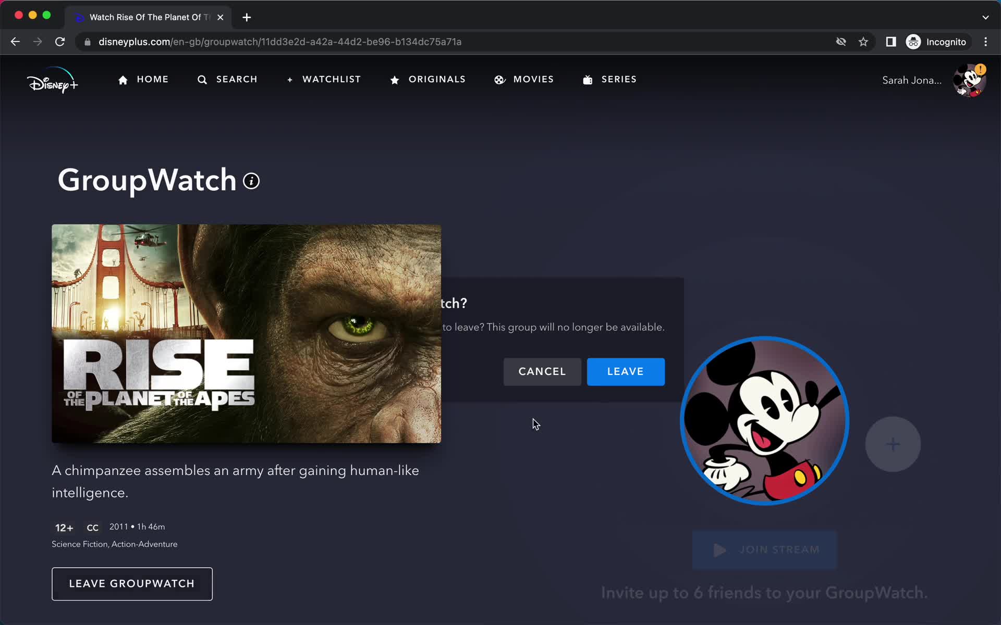Image resolution: width=1001 pixels, height=625 pixels.
Task: Go to the Watchlist page
Action: 324,80
